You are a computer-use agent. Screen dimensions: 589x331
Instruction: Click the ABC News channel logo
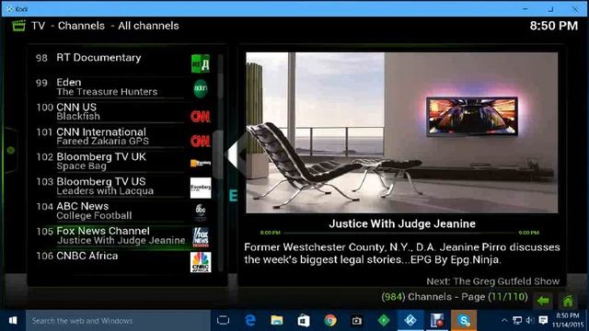tap(201, 212)
